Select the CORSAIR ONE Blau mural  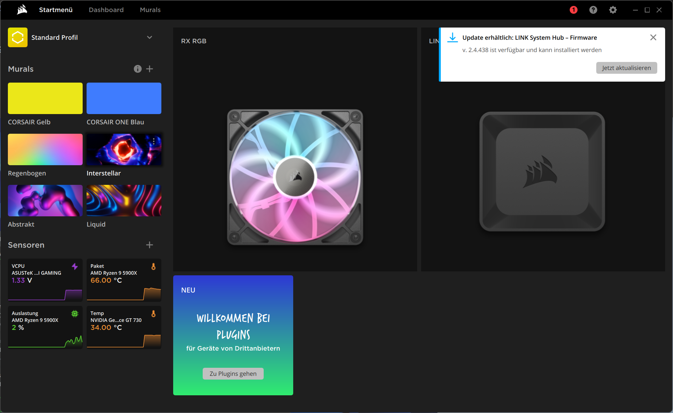pos(124,98)
